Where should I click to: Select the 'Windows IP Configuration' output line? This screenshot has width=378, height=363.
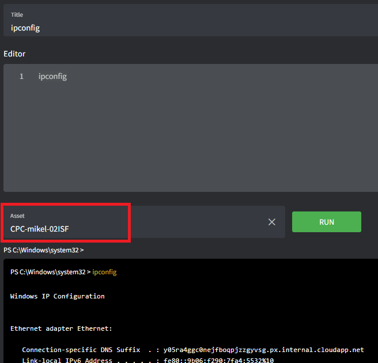pyautogui.click(x=58, y=296)
